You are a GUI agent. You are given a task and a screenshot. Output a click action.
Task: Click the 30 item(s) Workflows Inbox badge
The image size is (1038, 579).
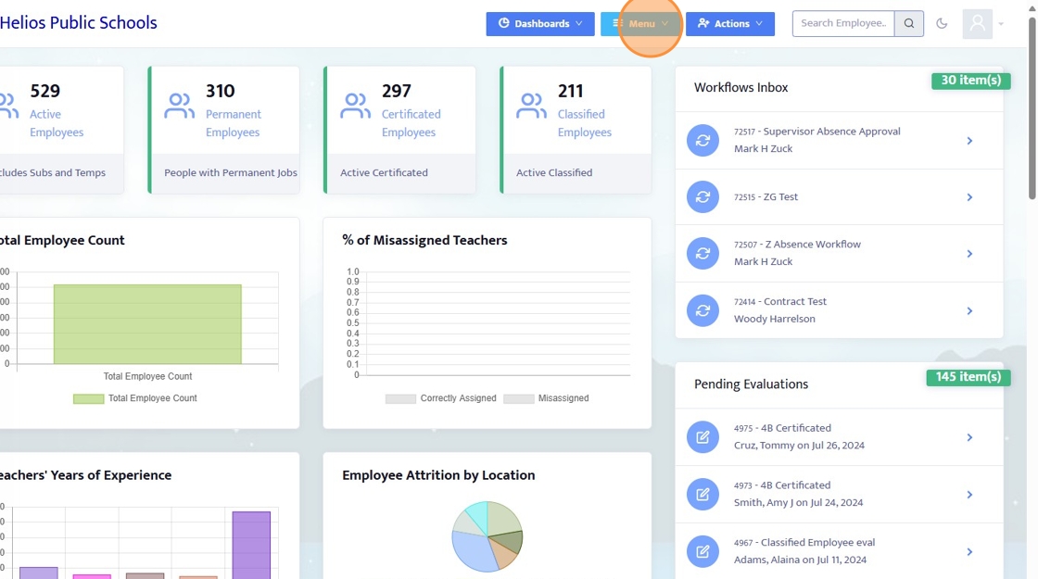tap(970, 80)
